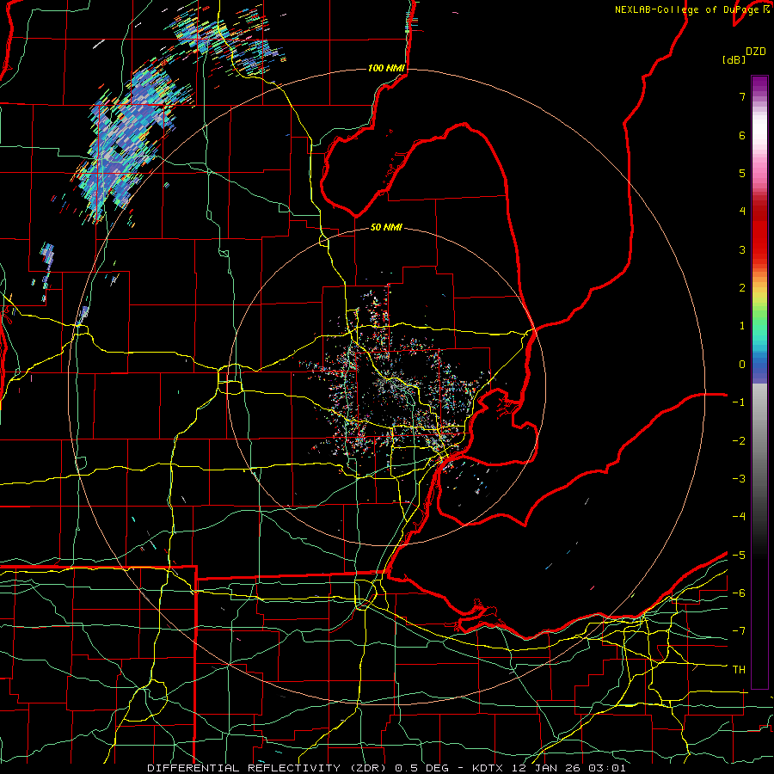Image resolution: width=774 pixels, height=774 pixels.
Task: Click the -1 tick label on scale
Action: click(739, 402)
